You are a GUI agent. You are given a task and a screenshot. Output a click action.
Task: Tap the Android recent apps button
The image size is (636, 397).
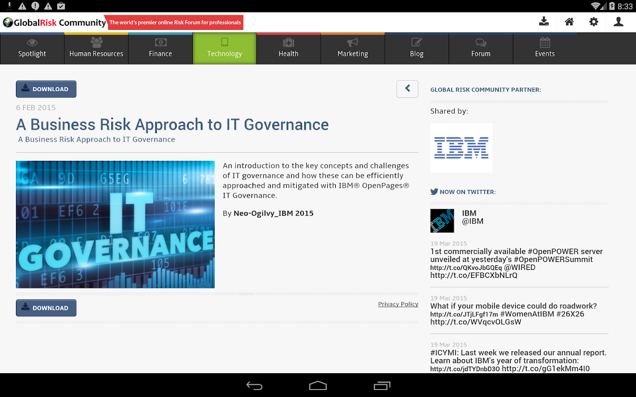click(x=382, y=386)
